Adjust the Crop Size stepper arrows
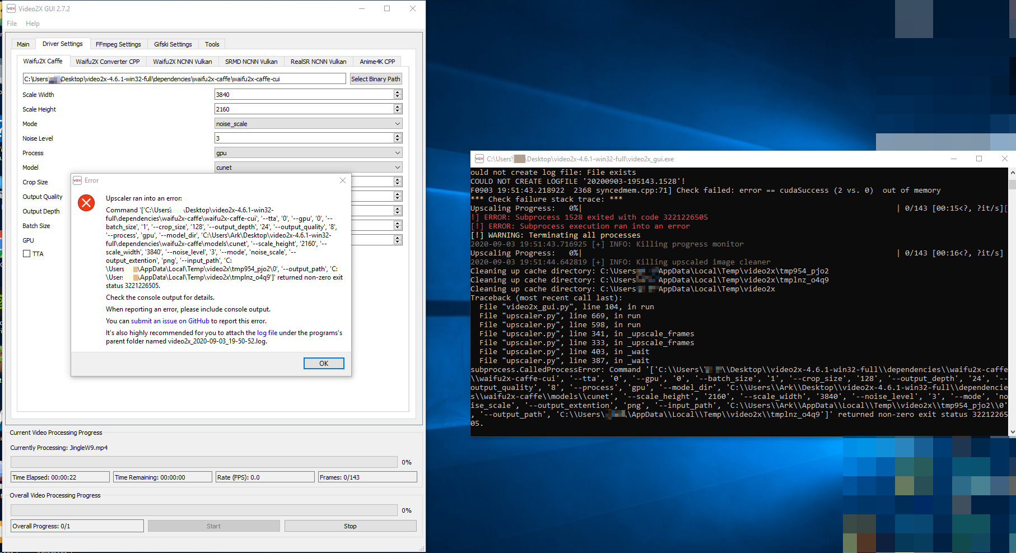This screenshot has height=553, width=1016. click(x=398, y=182)
